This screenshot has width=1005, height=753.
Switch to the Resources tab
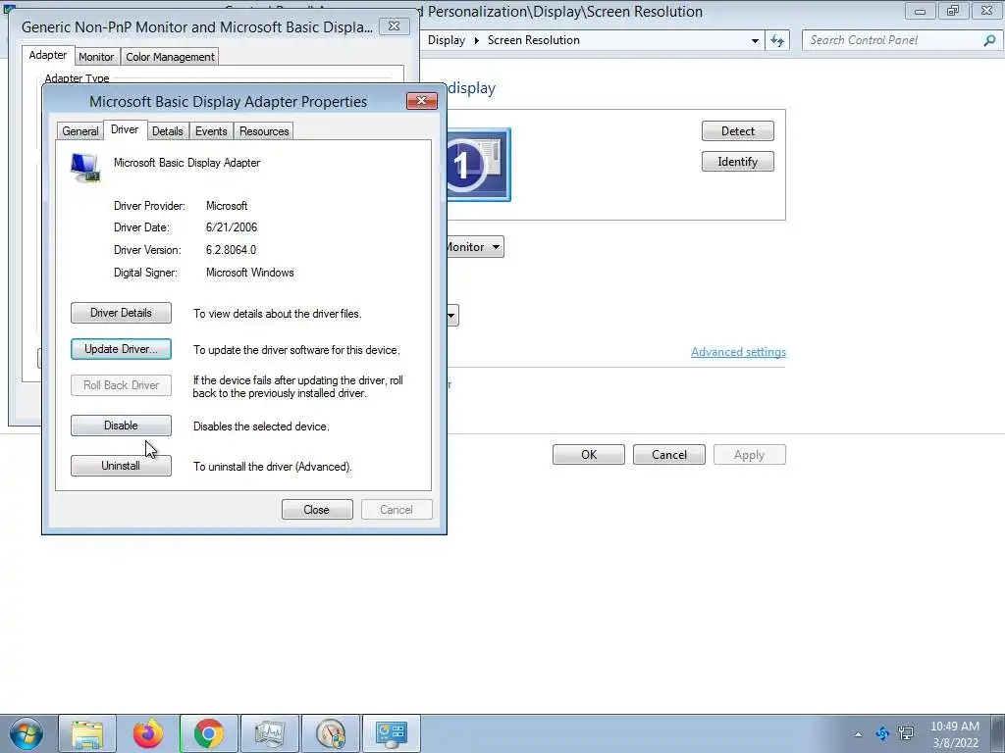(264, 130)
